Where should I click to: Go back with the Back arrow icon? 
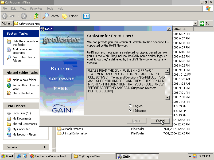coord(5,16)
